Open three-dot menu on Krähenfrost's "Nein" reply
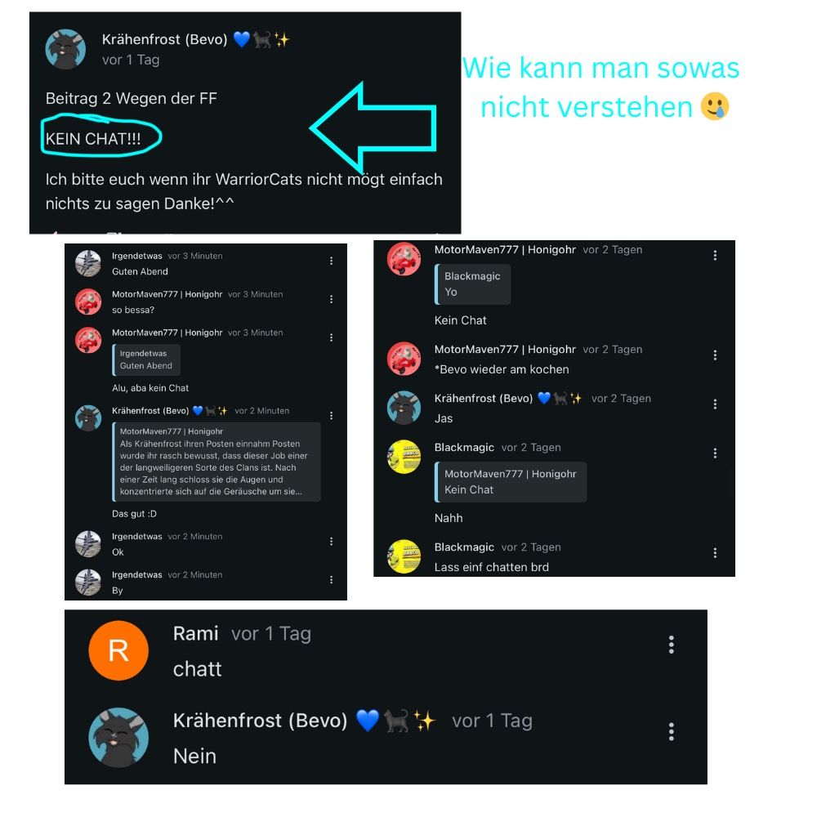 (x=671, y=731)
